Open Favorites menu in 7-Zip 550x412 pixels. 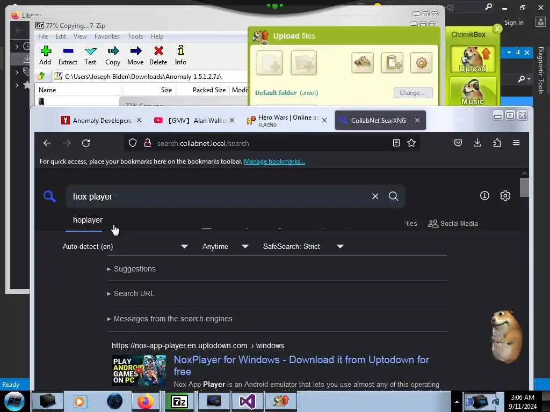[x=107, y=36]
